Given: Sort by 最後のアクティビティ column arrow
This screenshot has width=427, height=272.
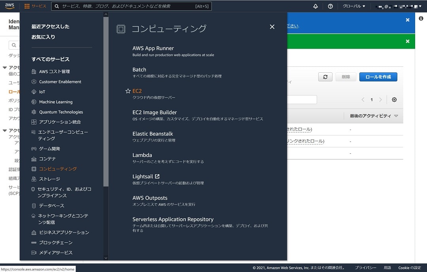Looking at the screenshot, I should [x=396, y=116].
